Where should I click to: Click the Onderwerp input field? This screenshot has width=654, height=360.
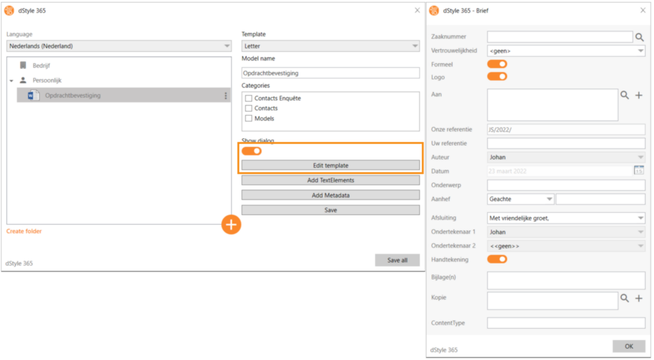point(566,185)
